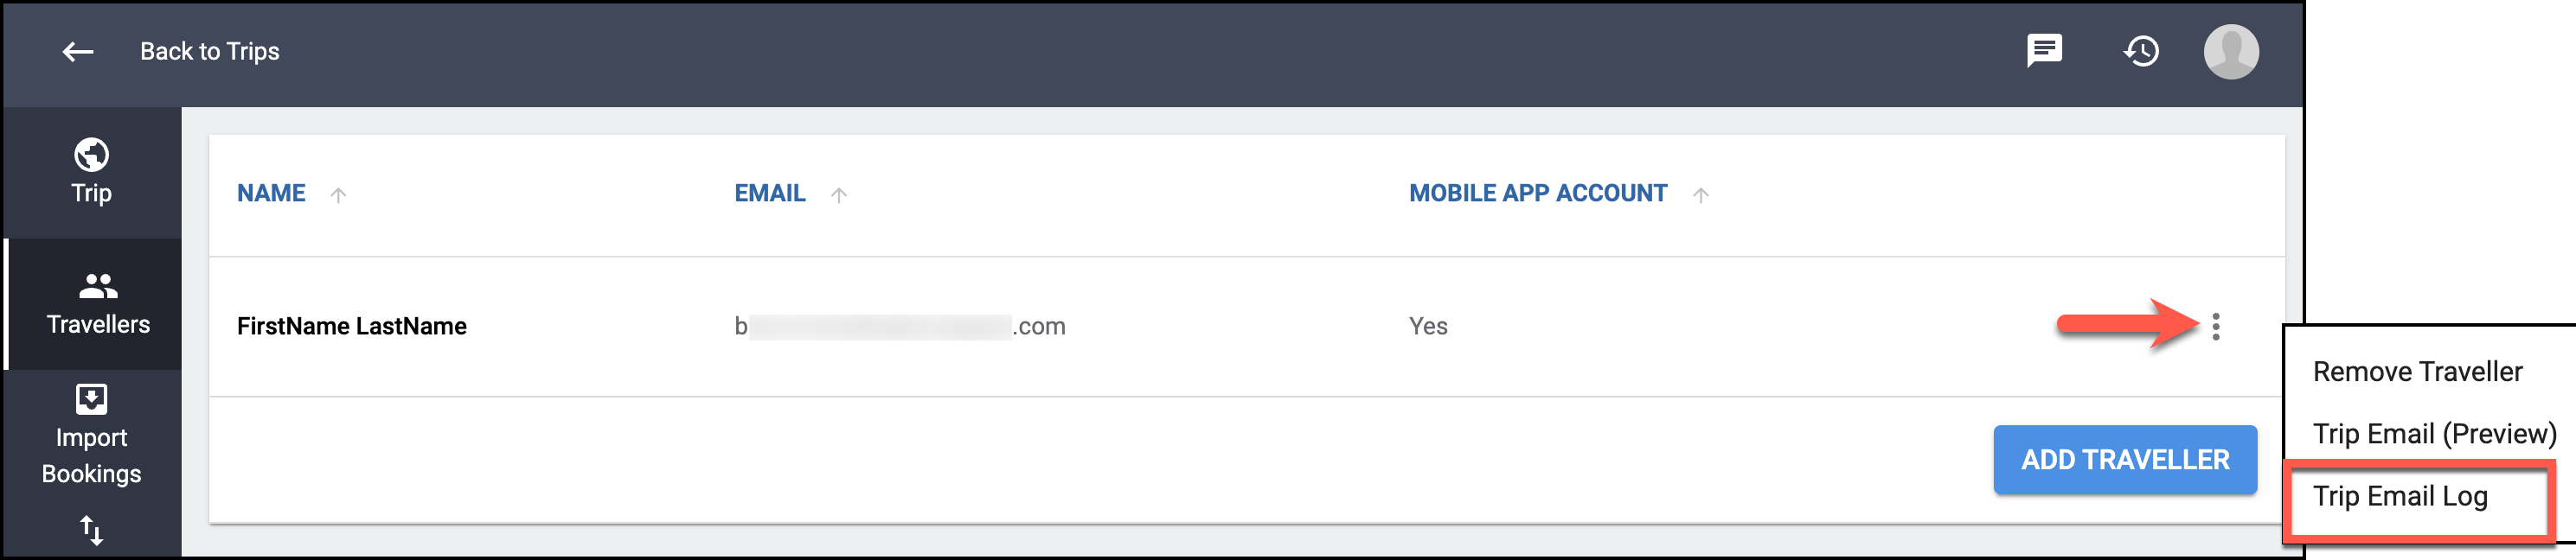Sort by MOBILE APP ACCOUNT arrow
This screenshot has width=2576, height=560.
(x=1701, y=194)
